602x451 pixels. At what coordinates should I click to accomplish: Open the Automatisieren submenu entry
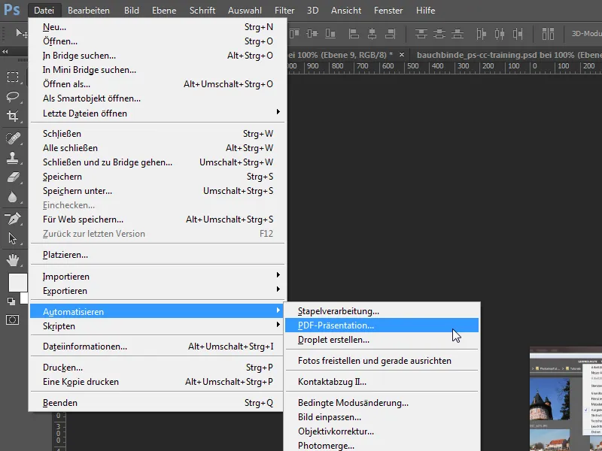click(157, 311)
